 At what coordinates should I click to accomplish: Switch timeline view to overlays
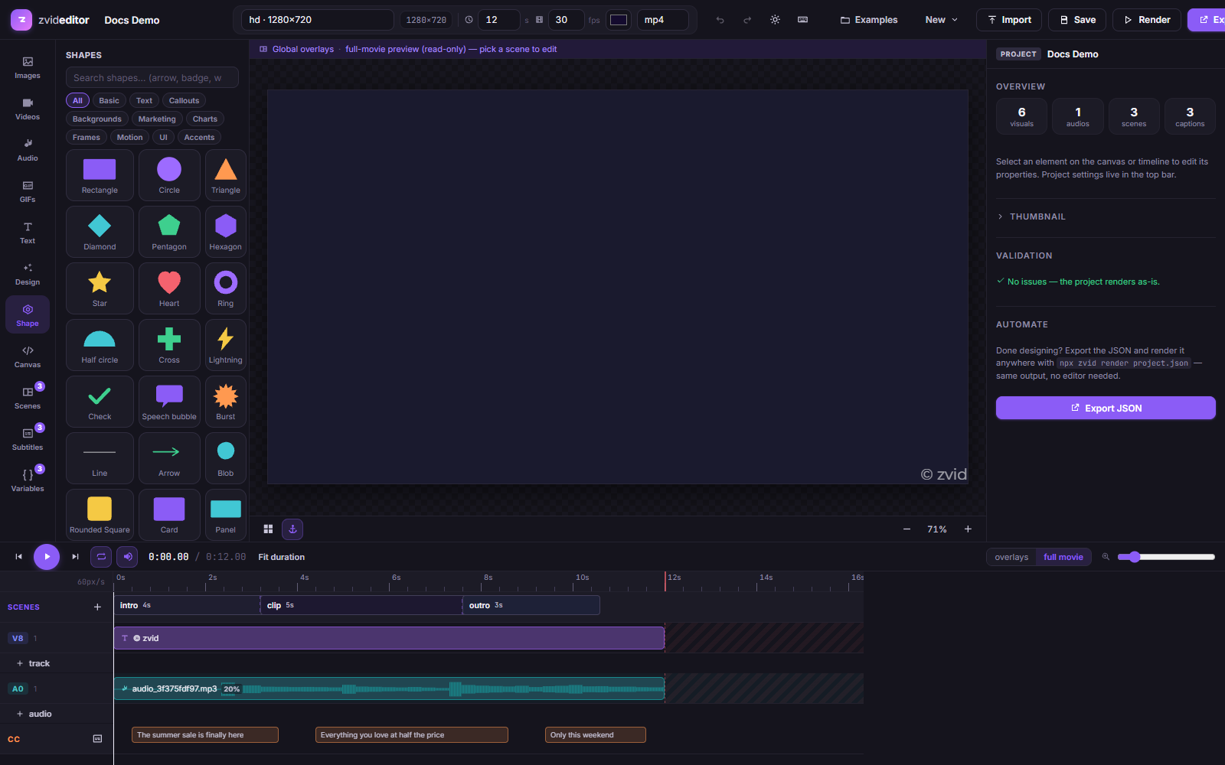click(1011, 557)
